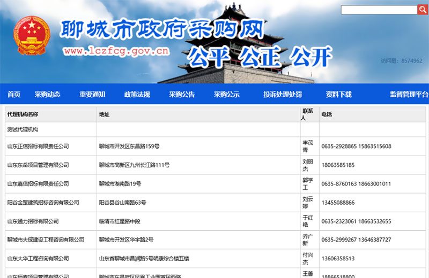The width and height of the screenshot is (429, 278).
Task: Open the 采购公告 section
Action: point(182,95)
